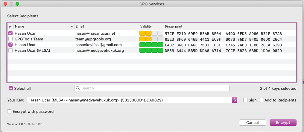The width and height of the screenshot is (304, 132).
Task: Sort the list by Validity column
Action: pos(151,27)
